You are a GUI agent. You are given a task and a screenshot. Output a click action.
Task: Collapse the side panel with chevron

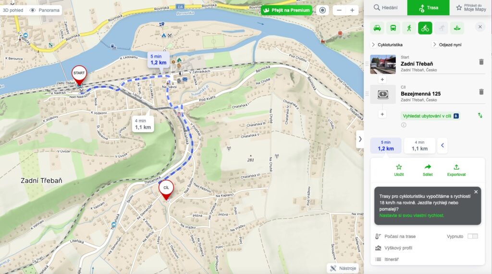[x=360, y=139]
